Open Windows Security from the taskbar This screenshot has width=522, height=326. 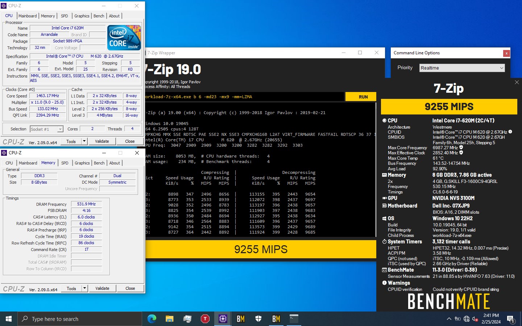click(258, 319)
